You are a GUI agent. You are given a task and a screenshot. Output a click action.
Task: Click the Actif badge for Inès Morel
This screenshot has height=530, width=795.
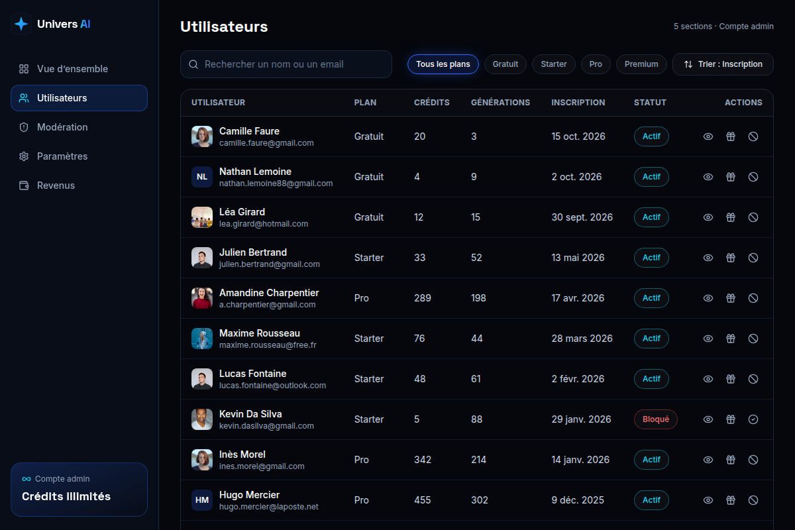coord(651,460)
